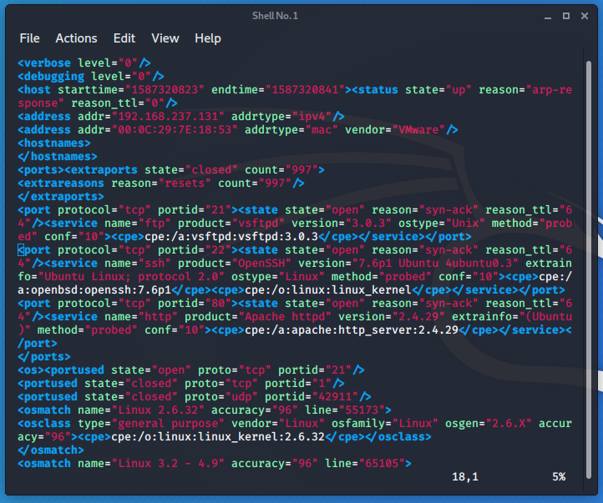Click the endtime value 1587320841
Viewport: 603px width, 503px height.
pyautogui.click(x=305, y=90)
